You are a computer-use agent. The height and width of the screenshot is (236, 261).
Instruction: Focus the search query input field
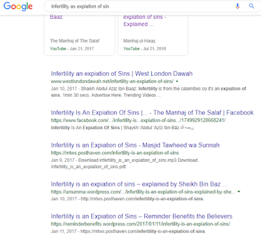tap(139, 7)
